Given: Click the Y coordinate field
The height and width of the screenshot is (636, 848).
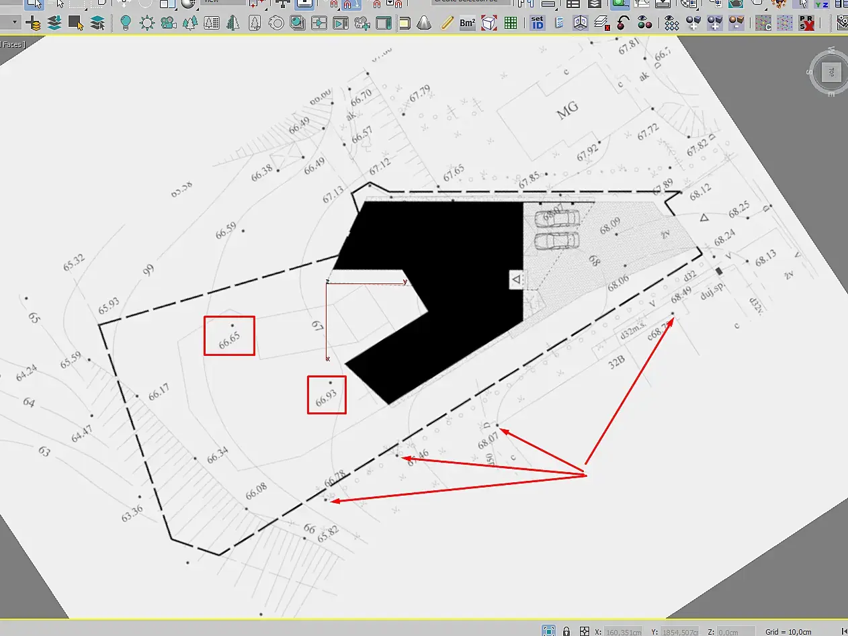Looking at the screenshot, I should [680, 631].
